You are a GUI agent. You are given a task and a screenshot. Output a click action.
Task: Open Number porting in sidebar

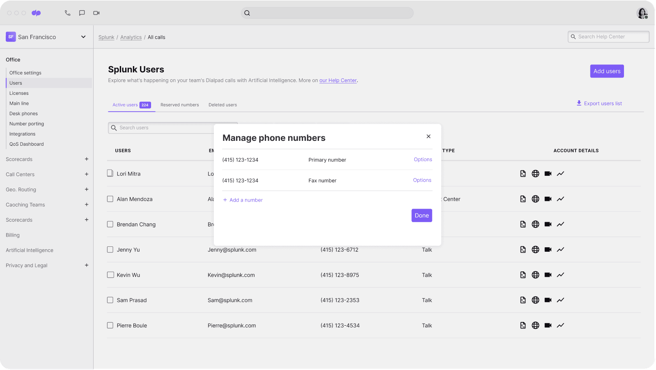point(27,124)
